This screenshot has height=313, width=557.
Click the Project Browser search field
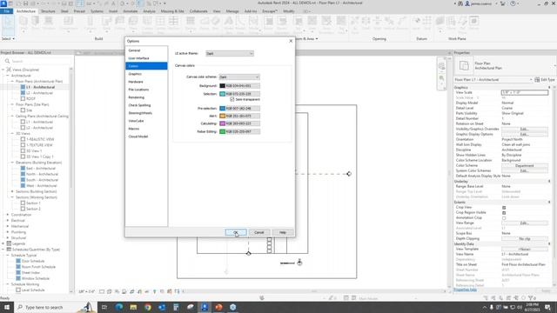click(x=37, y=61)
